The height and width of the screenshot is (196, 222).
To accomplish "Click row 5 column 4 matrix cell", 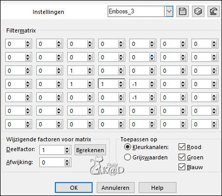I will (109, 97).
